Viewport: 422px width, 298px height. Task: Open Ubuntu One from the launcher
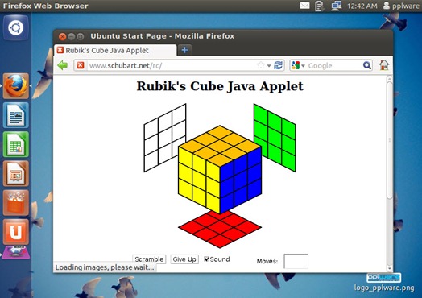coord(16,232)
